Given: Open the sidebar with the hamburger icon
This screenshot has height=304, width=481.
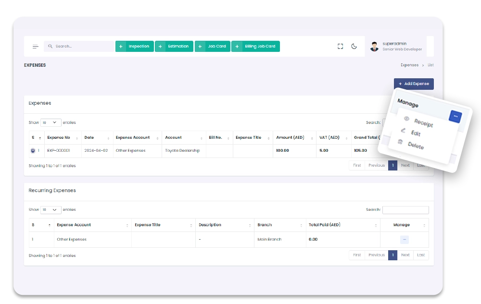Looking at the screenshot, I should (x=35, y=46).
